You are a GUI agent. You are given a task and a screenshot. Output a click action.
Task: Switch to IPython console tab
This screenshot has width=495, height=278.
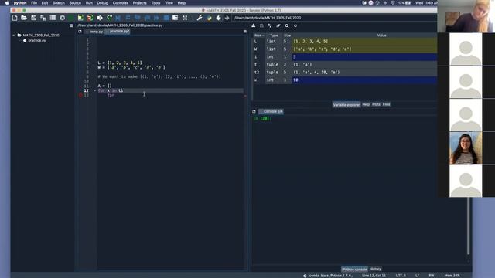(354, 270)
